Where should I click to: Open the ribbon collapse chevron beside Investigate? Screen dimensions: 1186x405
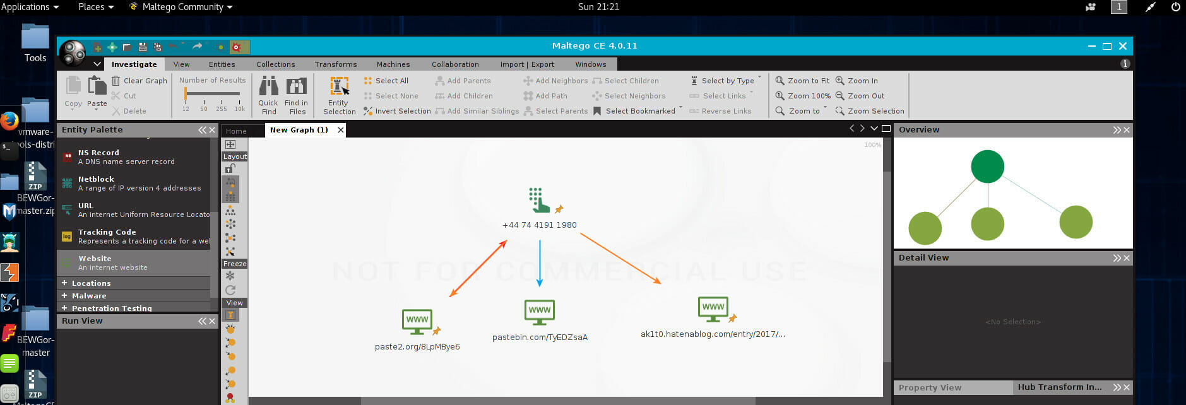pos(97,64)
